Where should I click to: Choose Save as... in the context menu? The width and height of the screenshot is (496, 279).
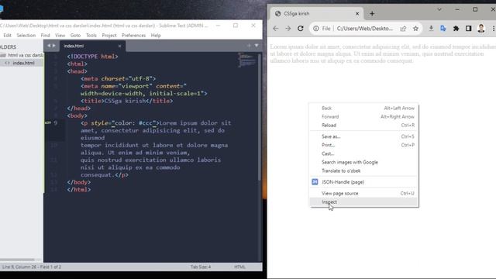[x=363, y=136]
